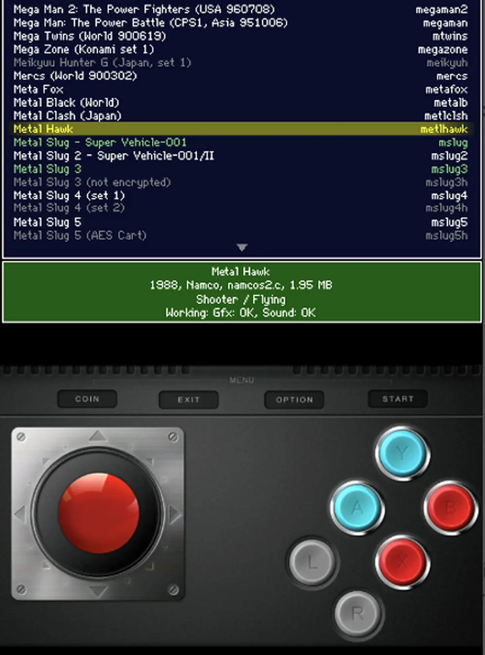Image resolution: width=485 pixels, height=655 pixels.
Task: Tap the red X gamepad button
Action: pos(402,563)
